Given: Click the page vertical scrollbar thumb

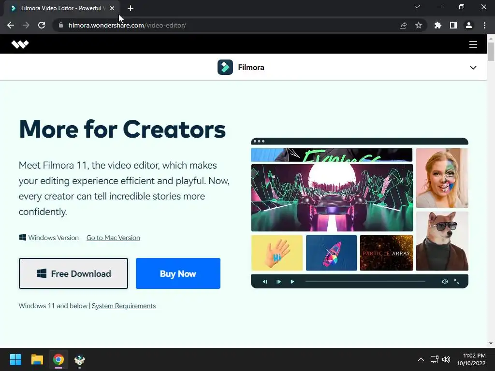Looking at the screenshot, I should point(491,51).
